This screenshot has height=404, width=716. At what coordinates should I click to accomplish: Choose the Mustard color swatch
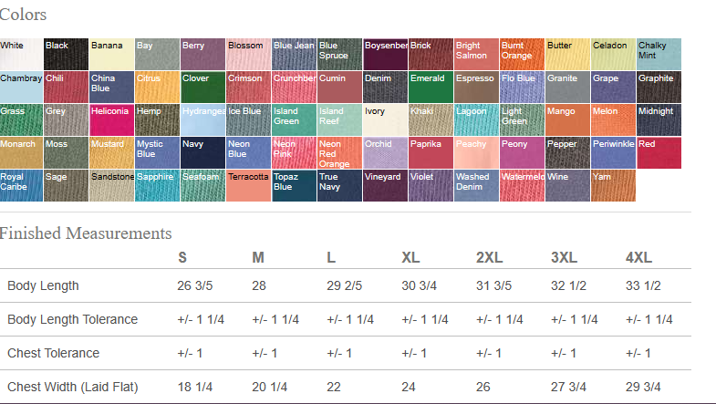click(x=112, y=152)
